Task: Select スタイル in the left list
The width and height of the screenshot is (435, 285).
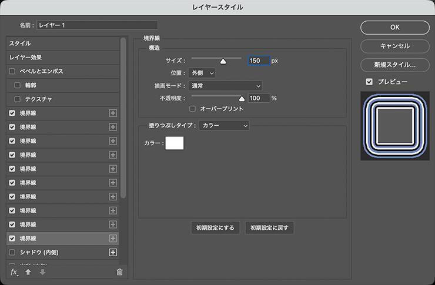Action: [x=63, y=43]
